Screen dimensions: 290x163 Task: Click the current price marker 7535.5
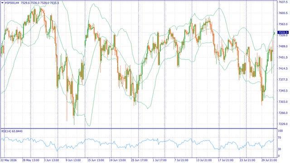click(283, 33)
